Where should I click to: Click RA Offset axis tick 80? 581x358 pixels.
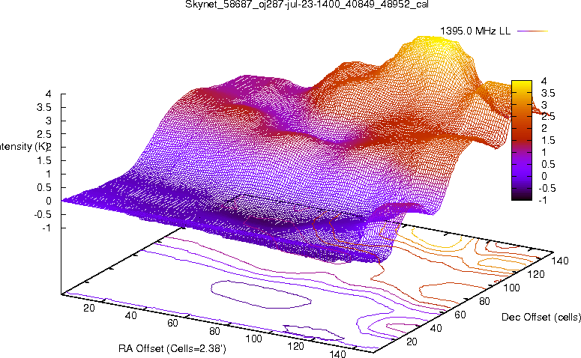coord(215,331)
